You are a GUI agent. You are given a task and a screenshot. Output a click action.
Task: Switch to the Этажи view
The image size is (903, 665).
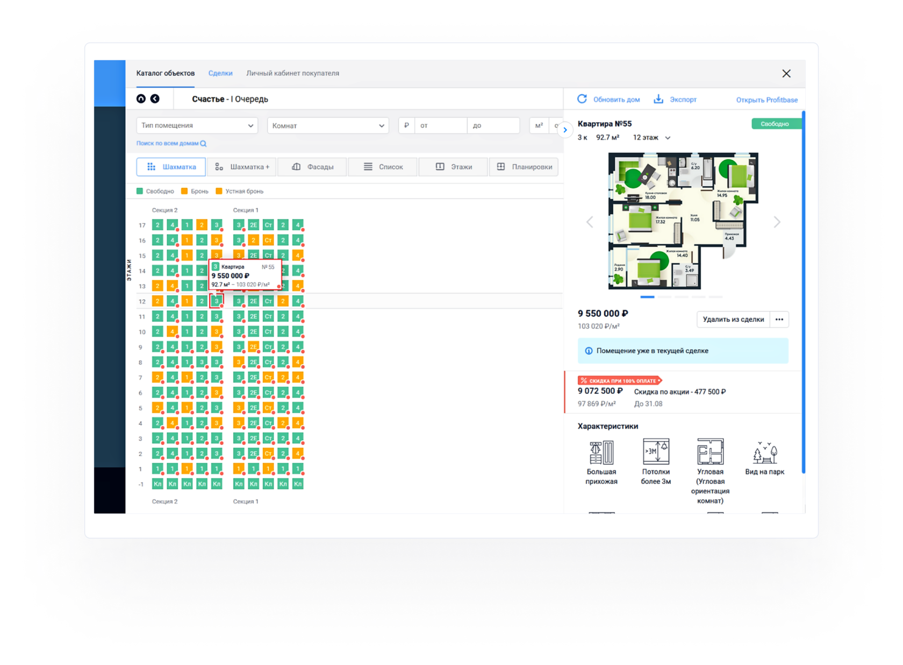click(x=453, y=167)
